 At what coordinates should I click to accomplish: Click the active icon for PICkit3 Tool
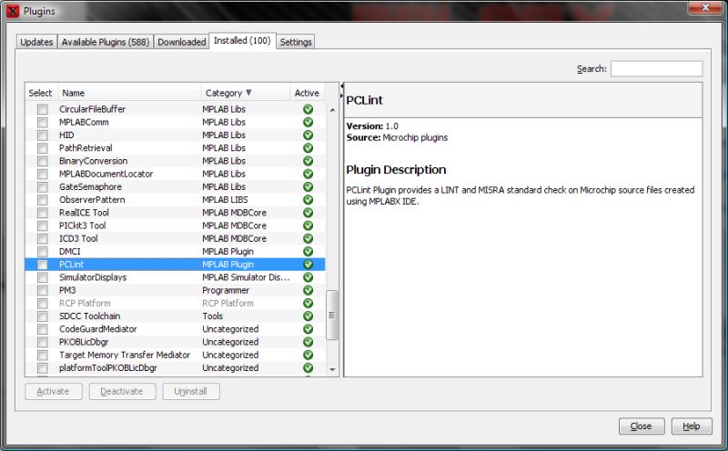pyautogui.click(x=308, y=225)
